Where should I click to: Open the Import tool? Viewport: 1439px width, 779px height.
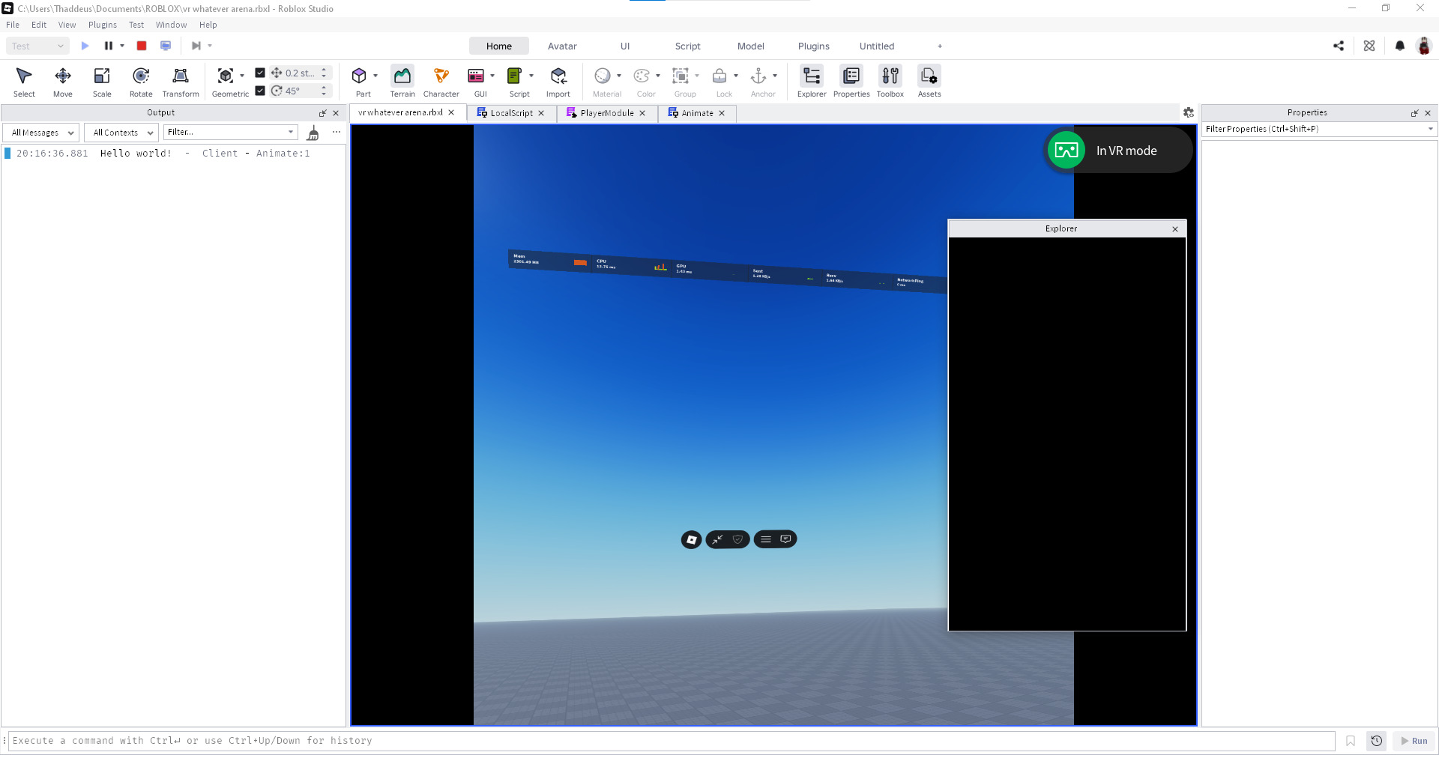(x=558, y=81)
